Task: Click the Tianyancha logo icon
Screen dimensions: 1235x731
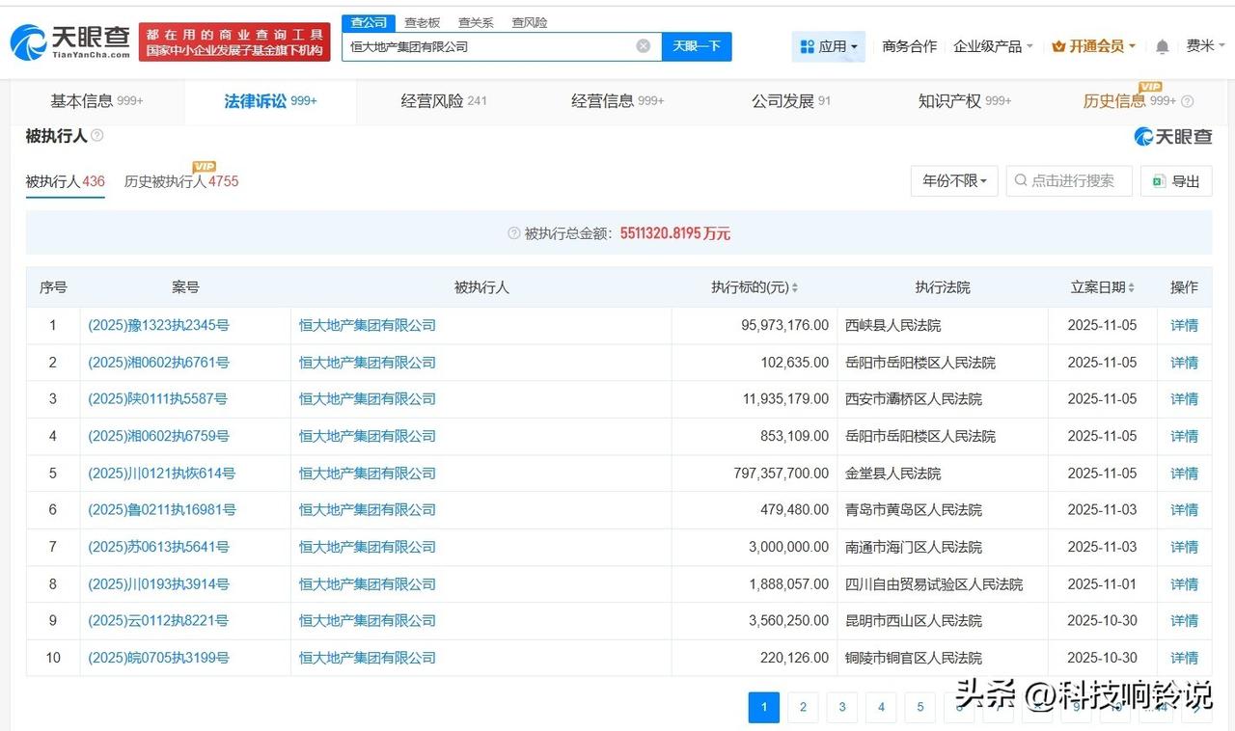Action: click(x=31, y=41)
